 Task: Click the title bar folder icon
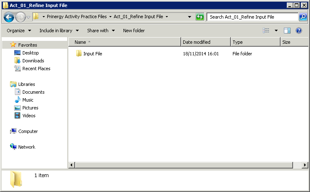[5, 5]
